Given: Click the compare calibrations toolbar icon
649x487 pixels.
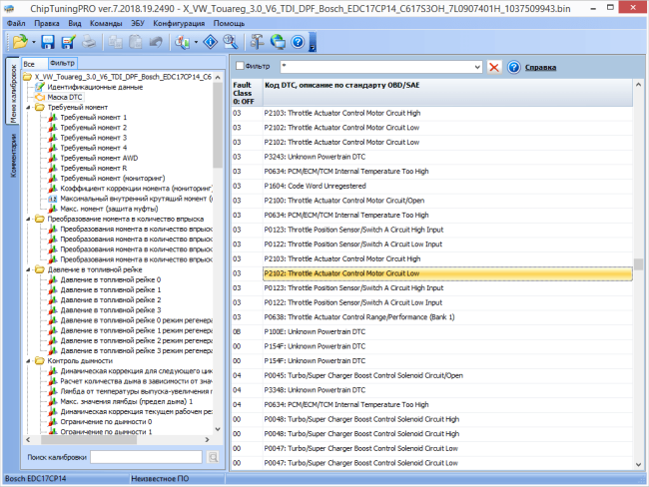Looking at the screenshot, I should pyautogui.click(x=182, y=42).
